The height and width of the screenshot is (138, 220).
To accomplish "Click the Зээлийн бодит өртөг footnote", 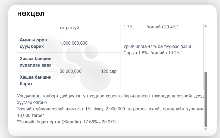I will coord(67,122).
